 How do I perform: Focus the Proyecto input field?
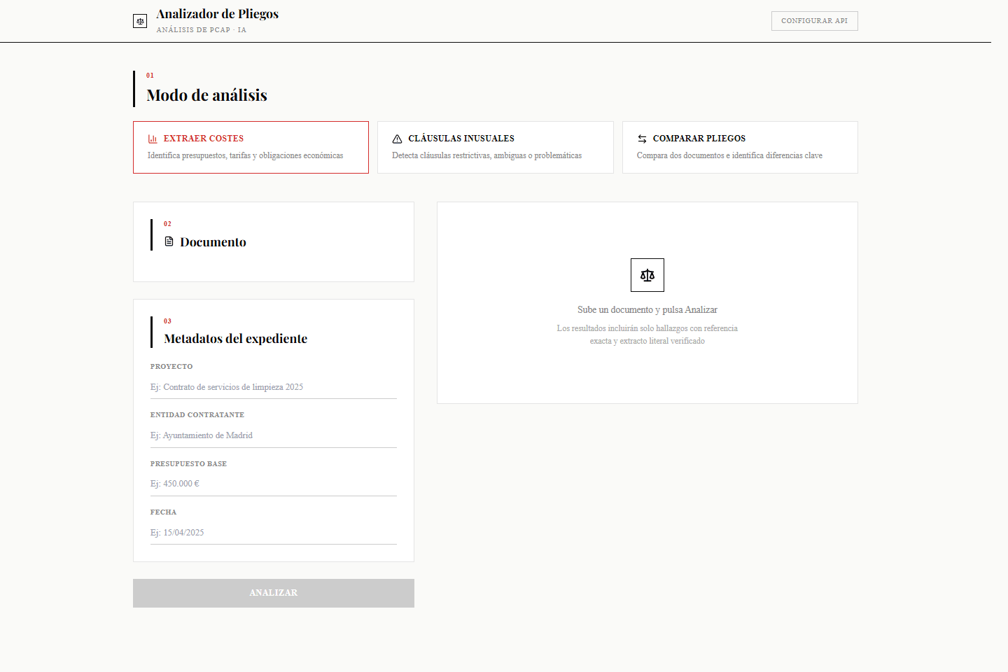tap(274, 387)
